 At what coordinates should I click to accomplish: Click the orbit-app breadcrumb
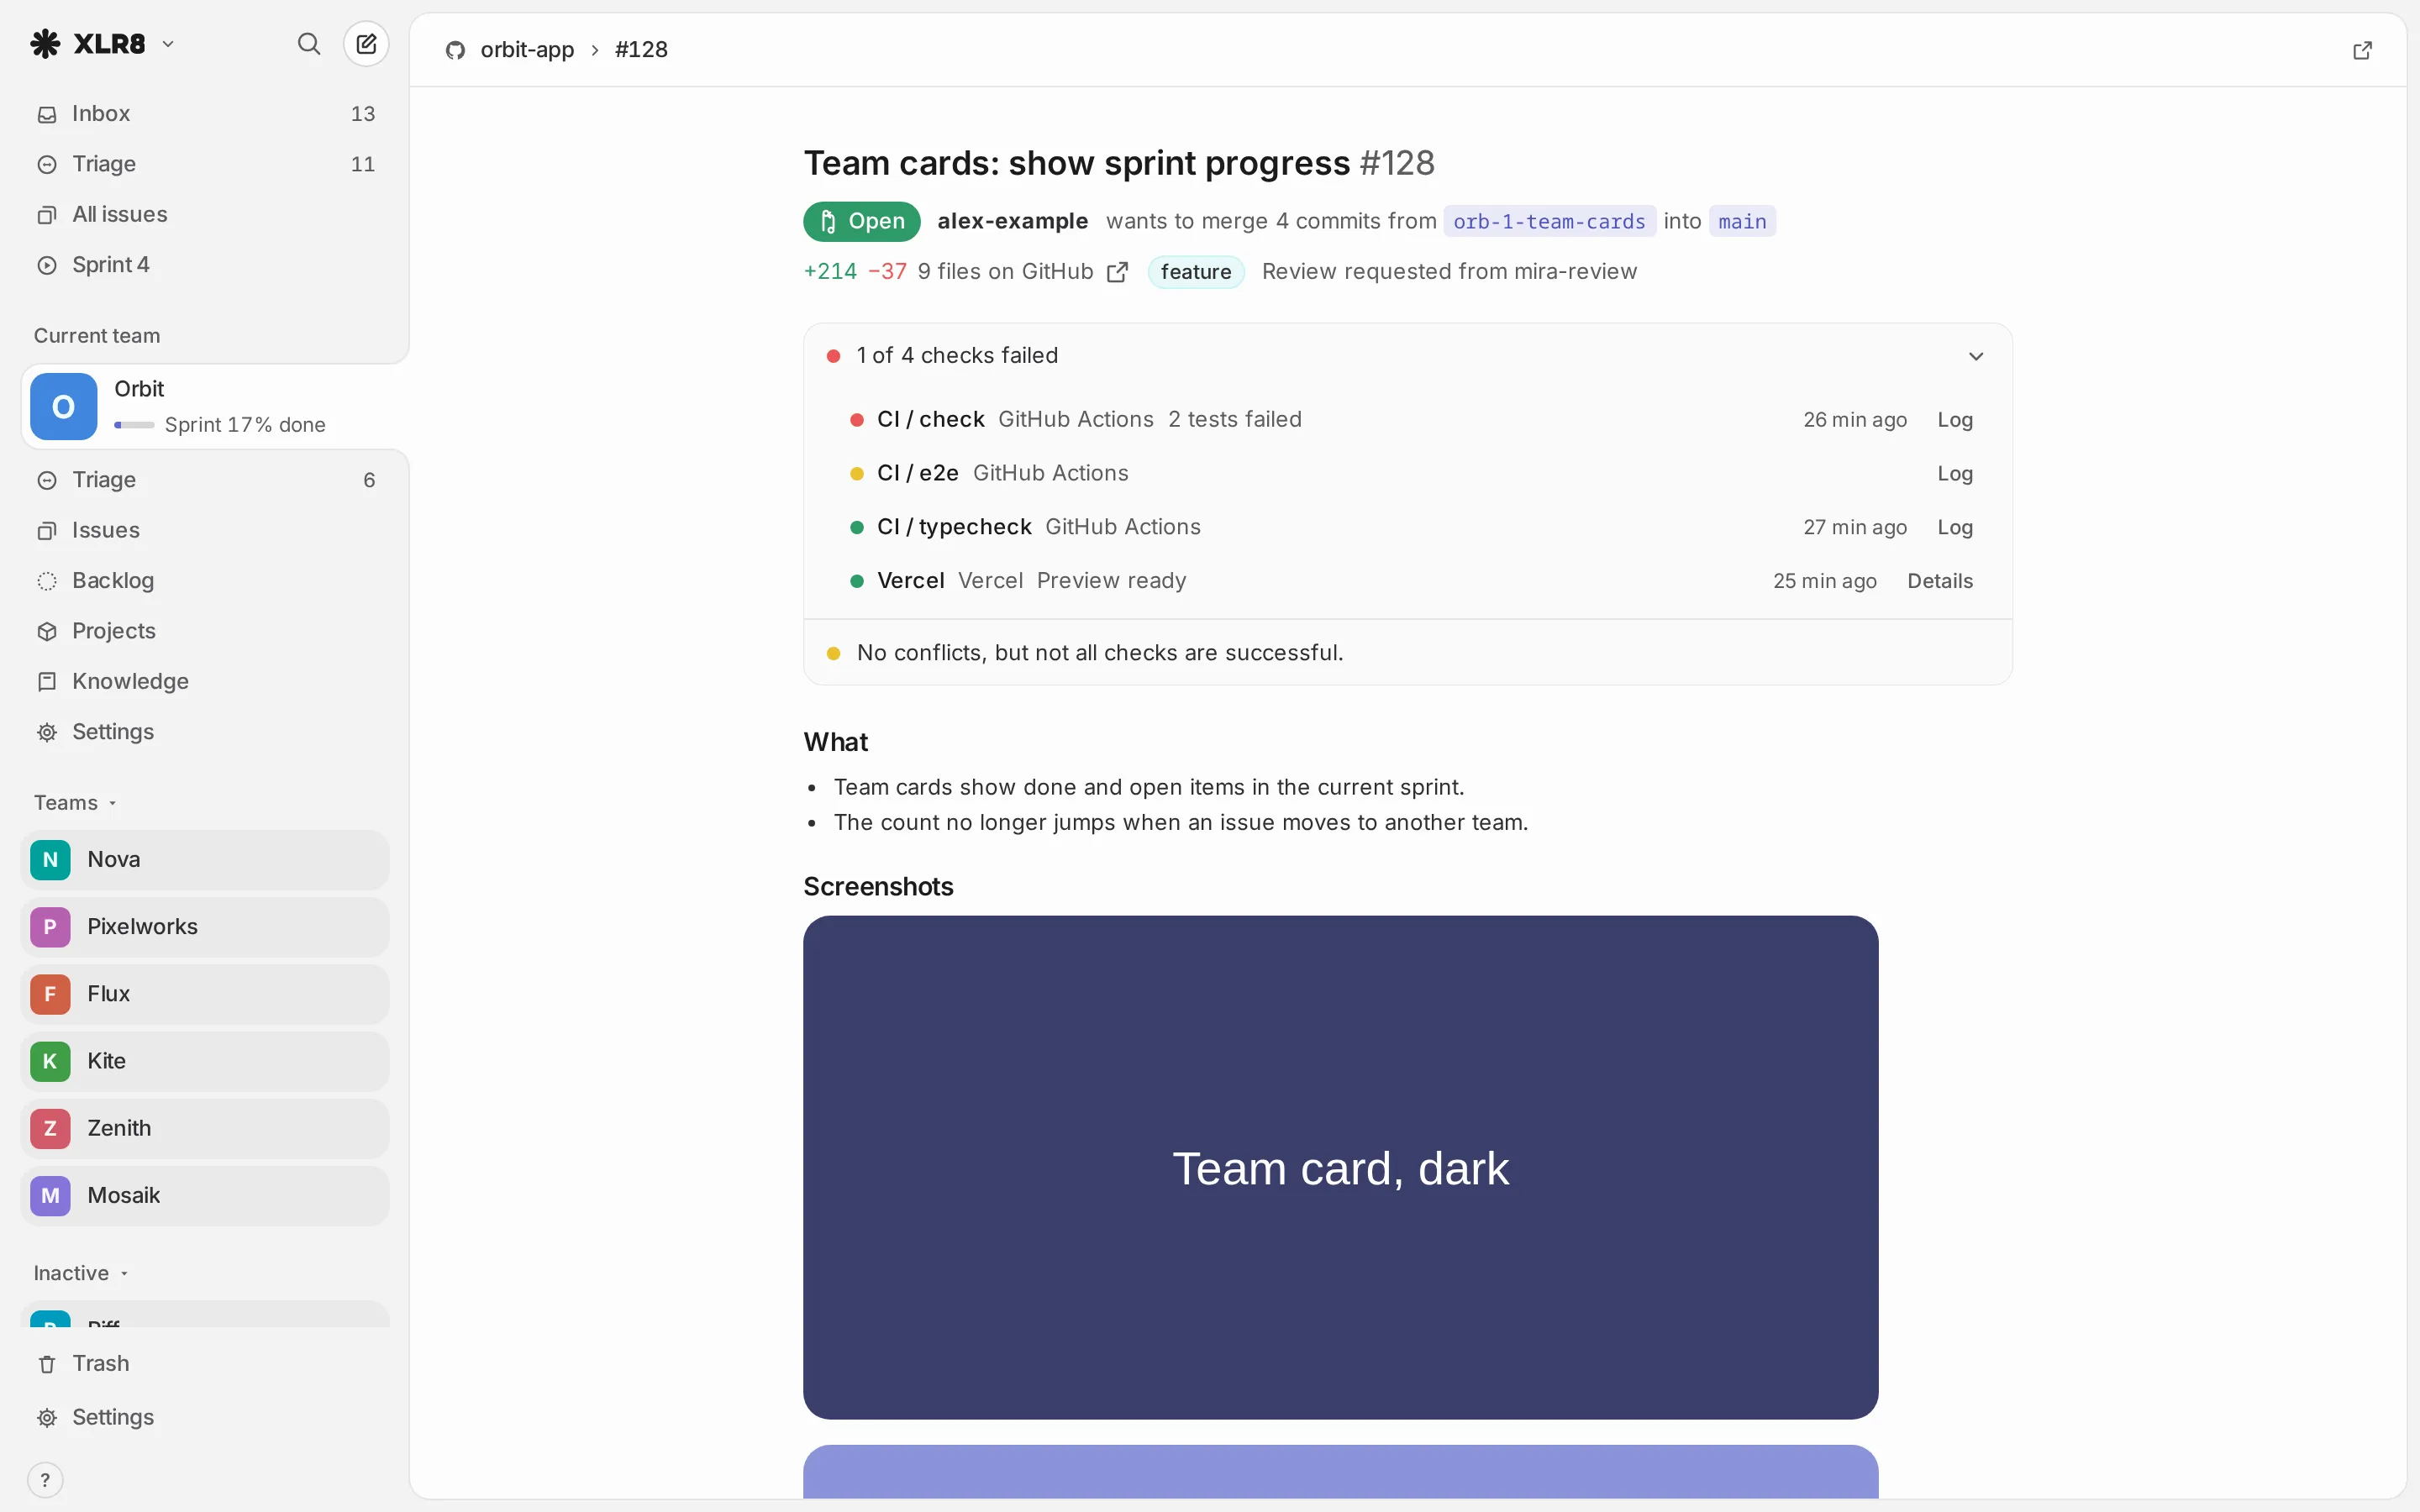coord(527,50)
